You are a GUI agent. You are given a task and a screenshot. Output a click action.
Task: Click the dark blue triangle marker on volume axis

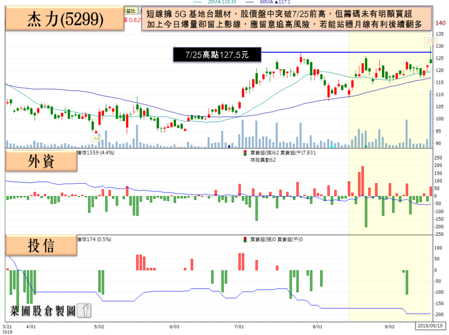229,146
